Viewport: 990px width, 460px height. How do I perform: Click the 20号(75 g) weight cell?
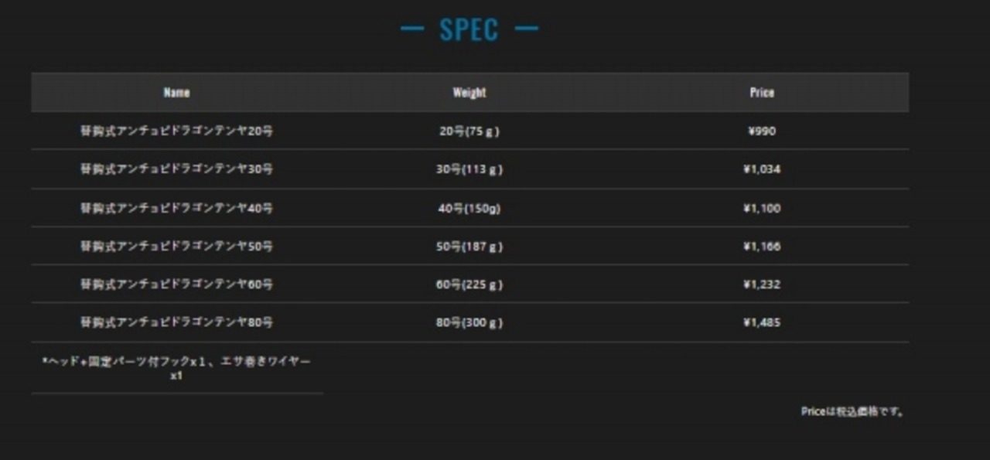point(469,131)
